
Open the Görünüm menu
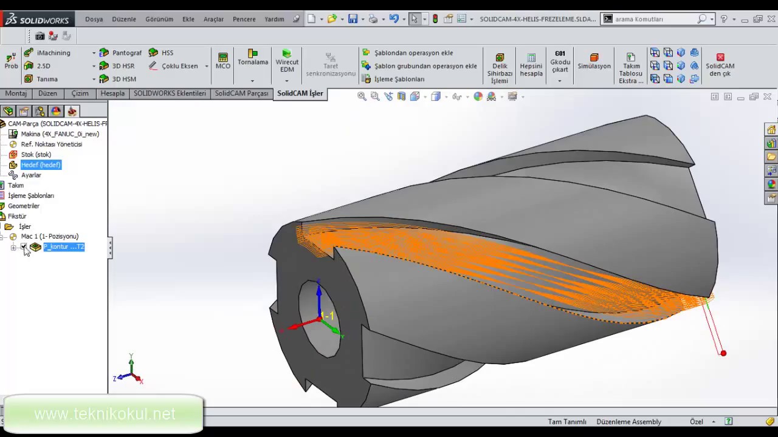[159, 19]
